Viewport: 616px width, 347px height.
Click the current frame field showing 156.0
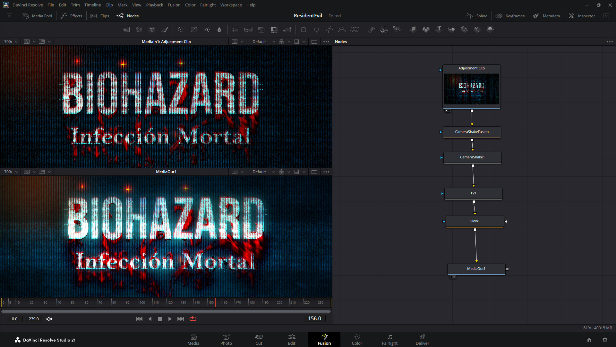click(314, 318)
